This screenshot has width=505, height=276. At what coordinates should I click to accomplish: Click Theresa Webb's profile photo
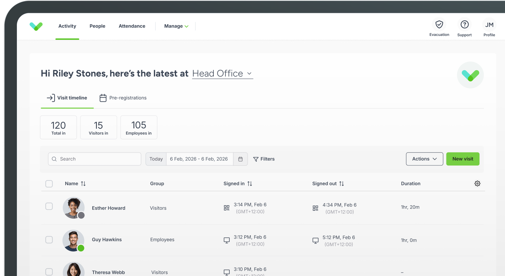pos(74,269)
